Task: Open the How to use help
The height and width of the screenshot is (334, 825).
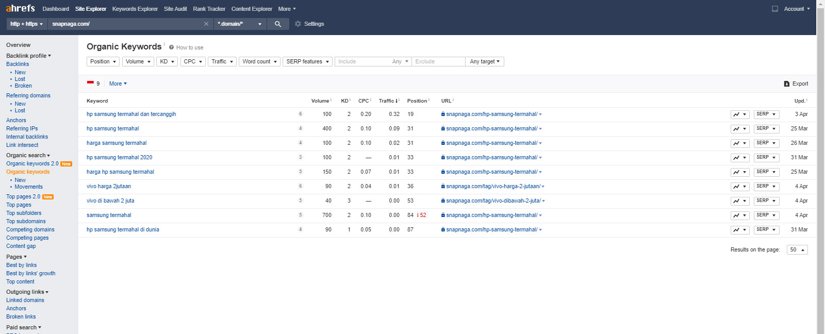Action: click(186, 47)
